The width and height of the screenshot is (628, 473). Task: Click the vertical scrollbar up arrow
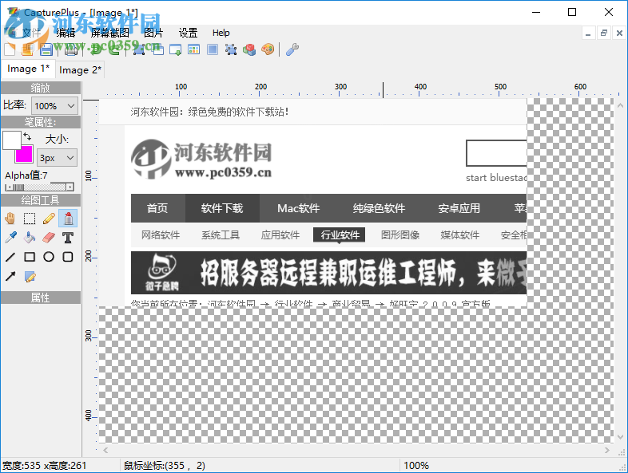(x=620, y=105)
